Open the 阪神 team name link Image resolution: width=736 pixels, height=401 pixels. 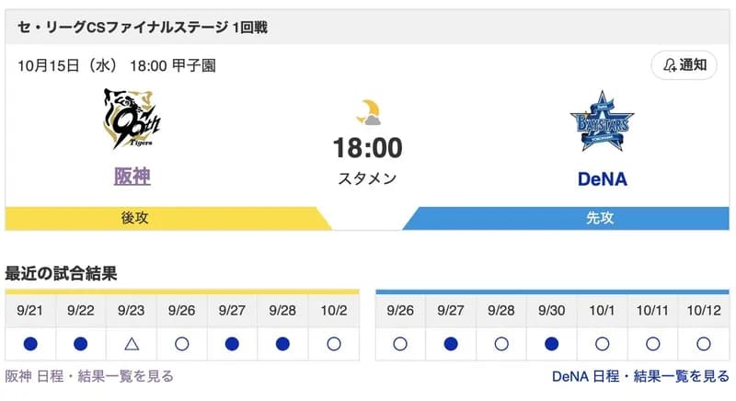132,178
